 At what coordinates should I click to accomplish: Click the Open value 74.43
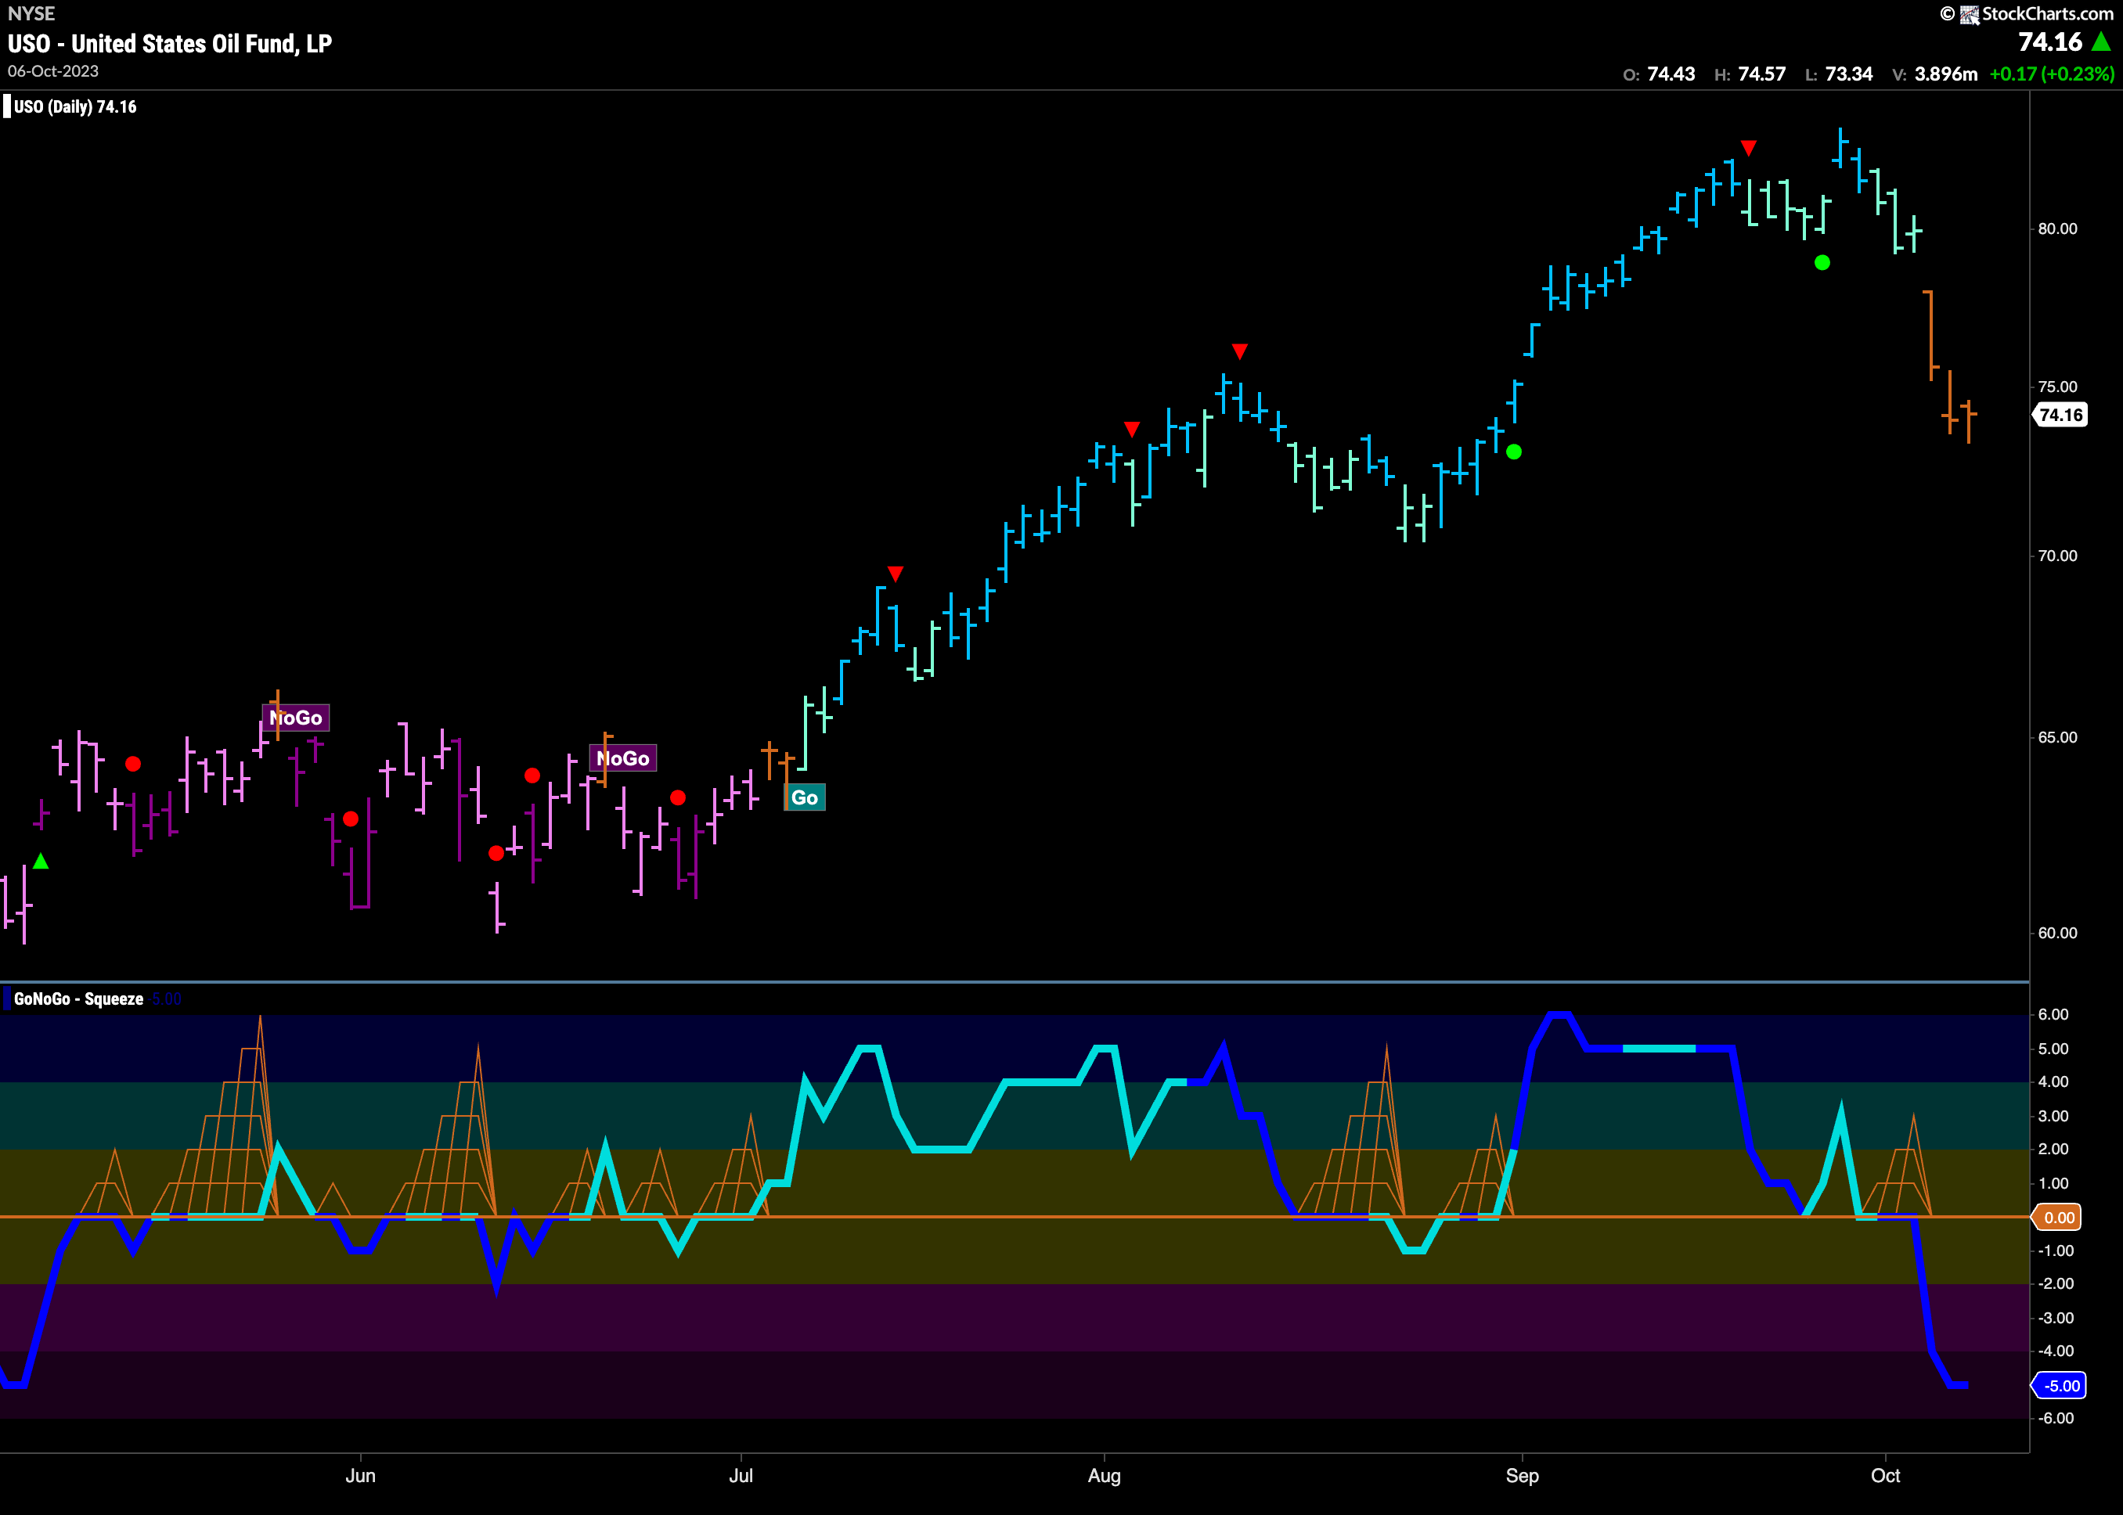pyautogui.click(x=1671, y=74)
